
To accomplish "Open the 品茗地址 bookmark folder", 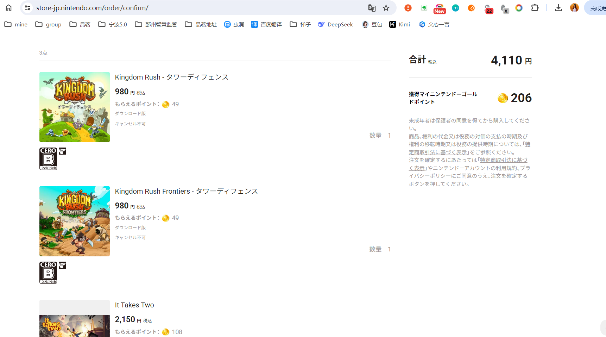I will [201, 24].
